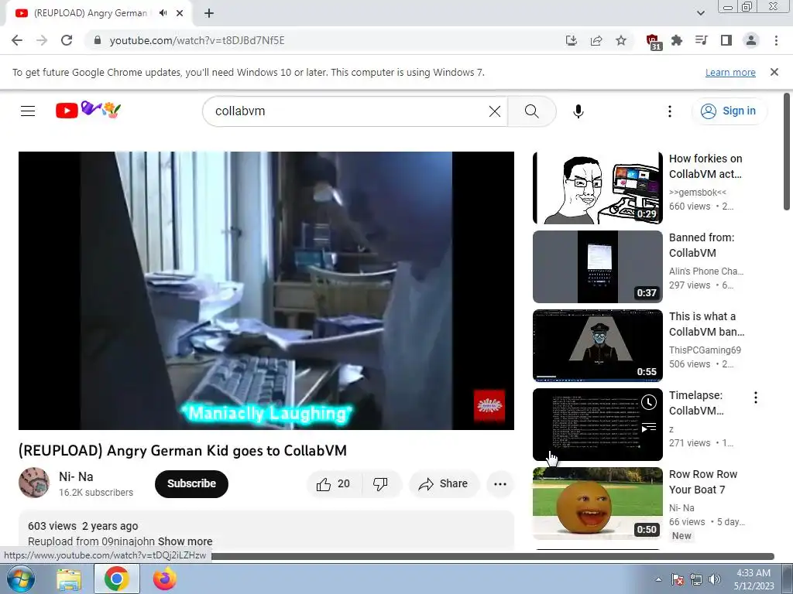This screenshot has width=793, height=594.
Task: Open File Explorer from the taskbar
Action: point(69,579)
